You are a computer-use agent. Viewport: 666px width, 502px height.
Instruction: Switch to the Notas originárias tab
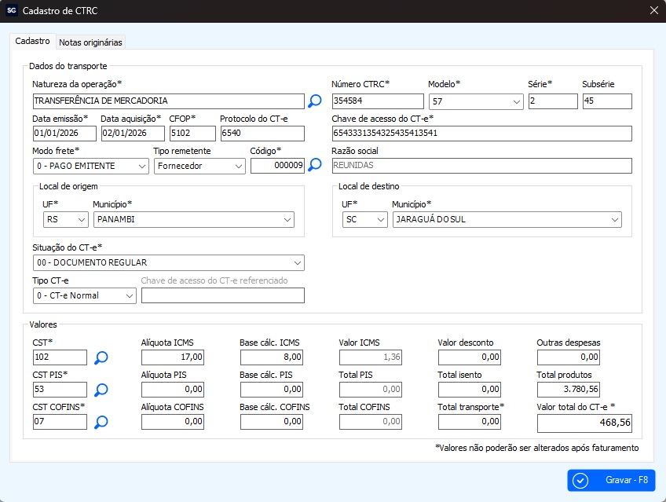(x=90, y=42)
